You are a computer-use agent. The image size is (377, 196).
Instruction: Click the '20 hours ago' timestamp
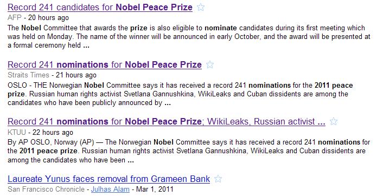49,17
